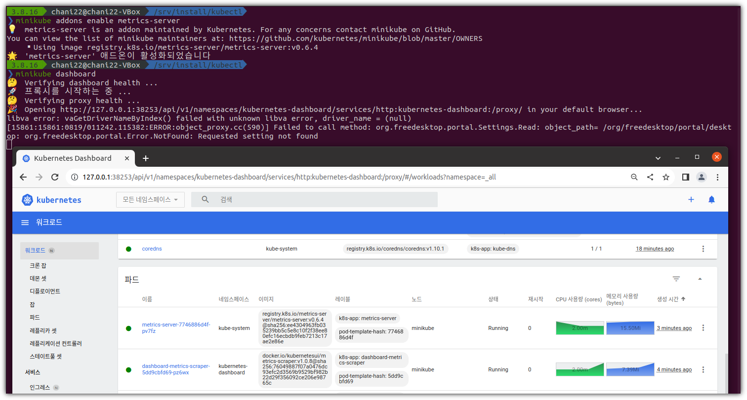Open the dashboard-metrics-scraper-5dd9cbfd69-pz6wx pod
The height and width of the screenshot is (400, 747).
(x=176, y=369)
